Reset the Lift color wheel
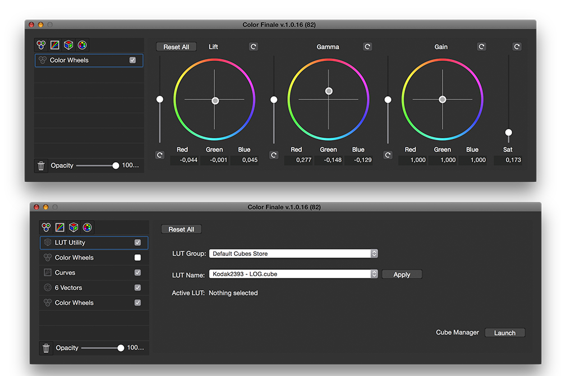 254,47
